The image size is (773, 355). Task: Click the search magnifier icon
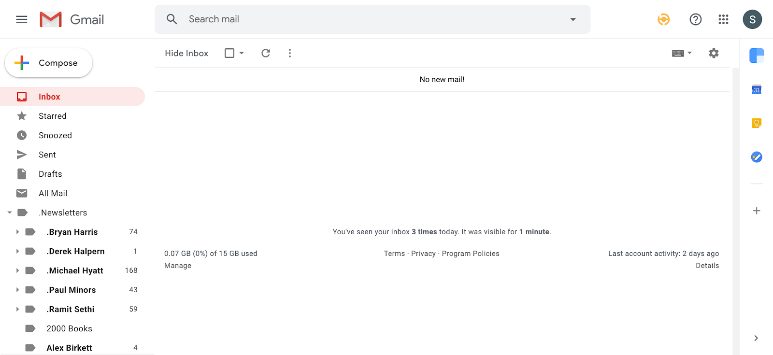click(172, 19)
